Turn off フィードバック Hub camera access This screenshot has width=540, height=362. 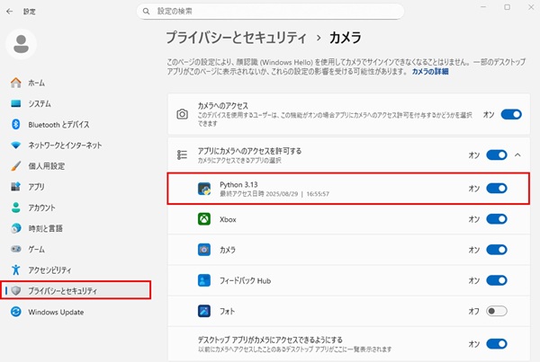[497, 280]
